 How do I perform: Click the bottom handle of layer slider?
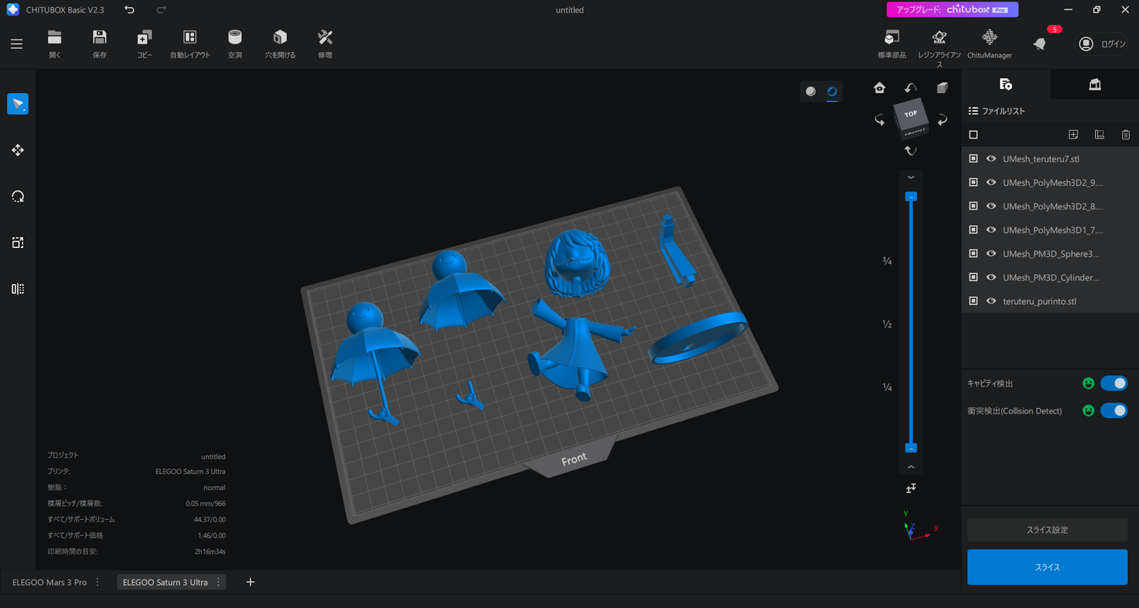click(910, 448)
